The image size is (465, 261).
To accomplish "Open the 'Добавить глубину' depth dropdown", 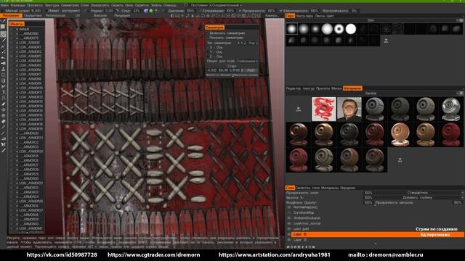I will (x=418, y=197).
